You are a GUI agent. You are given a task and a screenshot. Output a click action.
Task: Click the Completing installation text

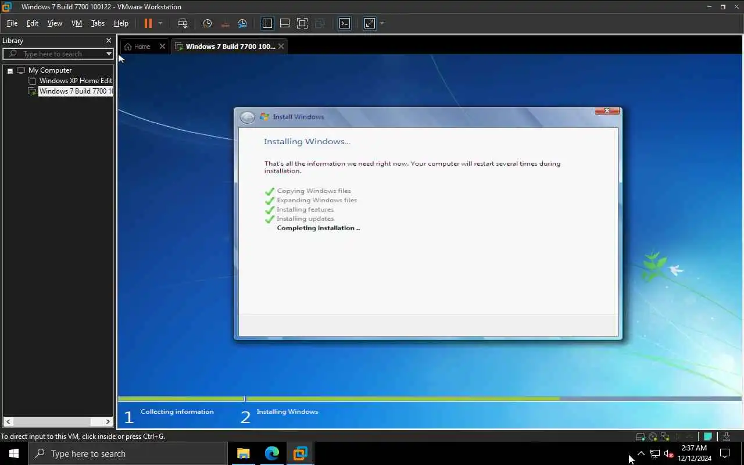pos(318,228)
